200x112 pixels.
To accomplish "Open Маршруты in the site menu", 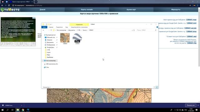I will click(x=176, y=10).
